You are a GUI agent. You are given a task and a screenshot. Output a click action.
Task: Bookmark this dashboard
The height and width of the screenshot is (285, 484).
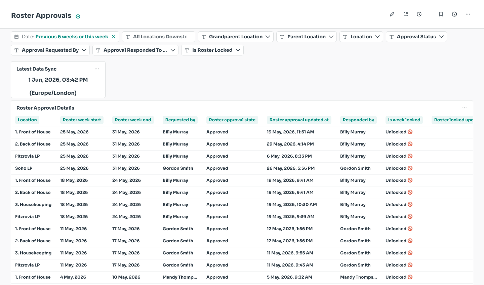click(441, 14)
